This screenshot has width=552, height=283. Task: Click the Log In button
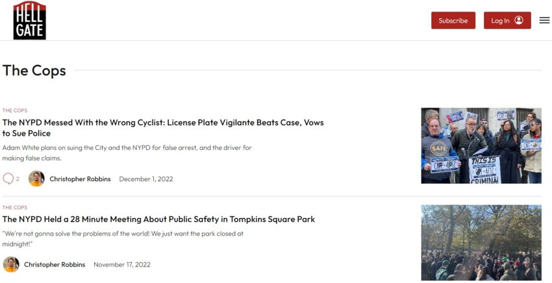point(507,20)
